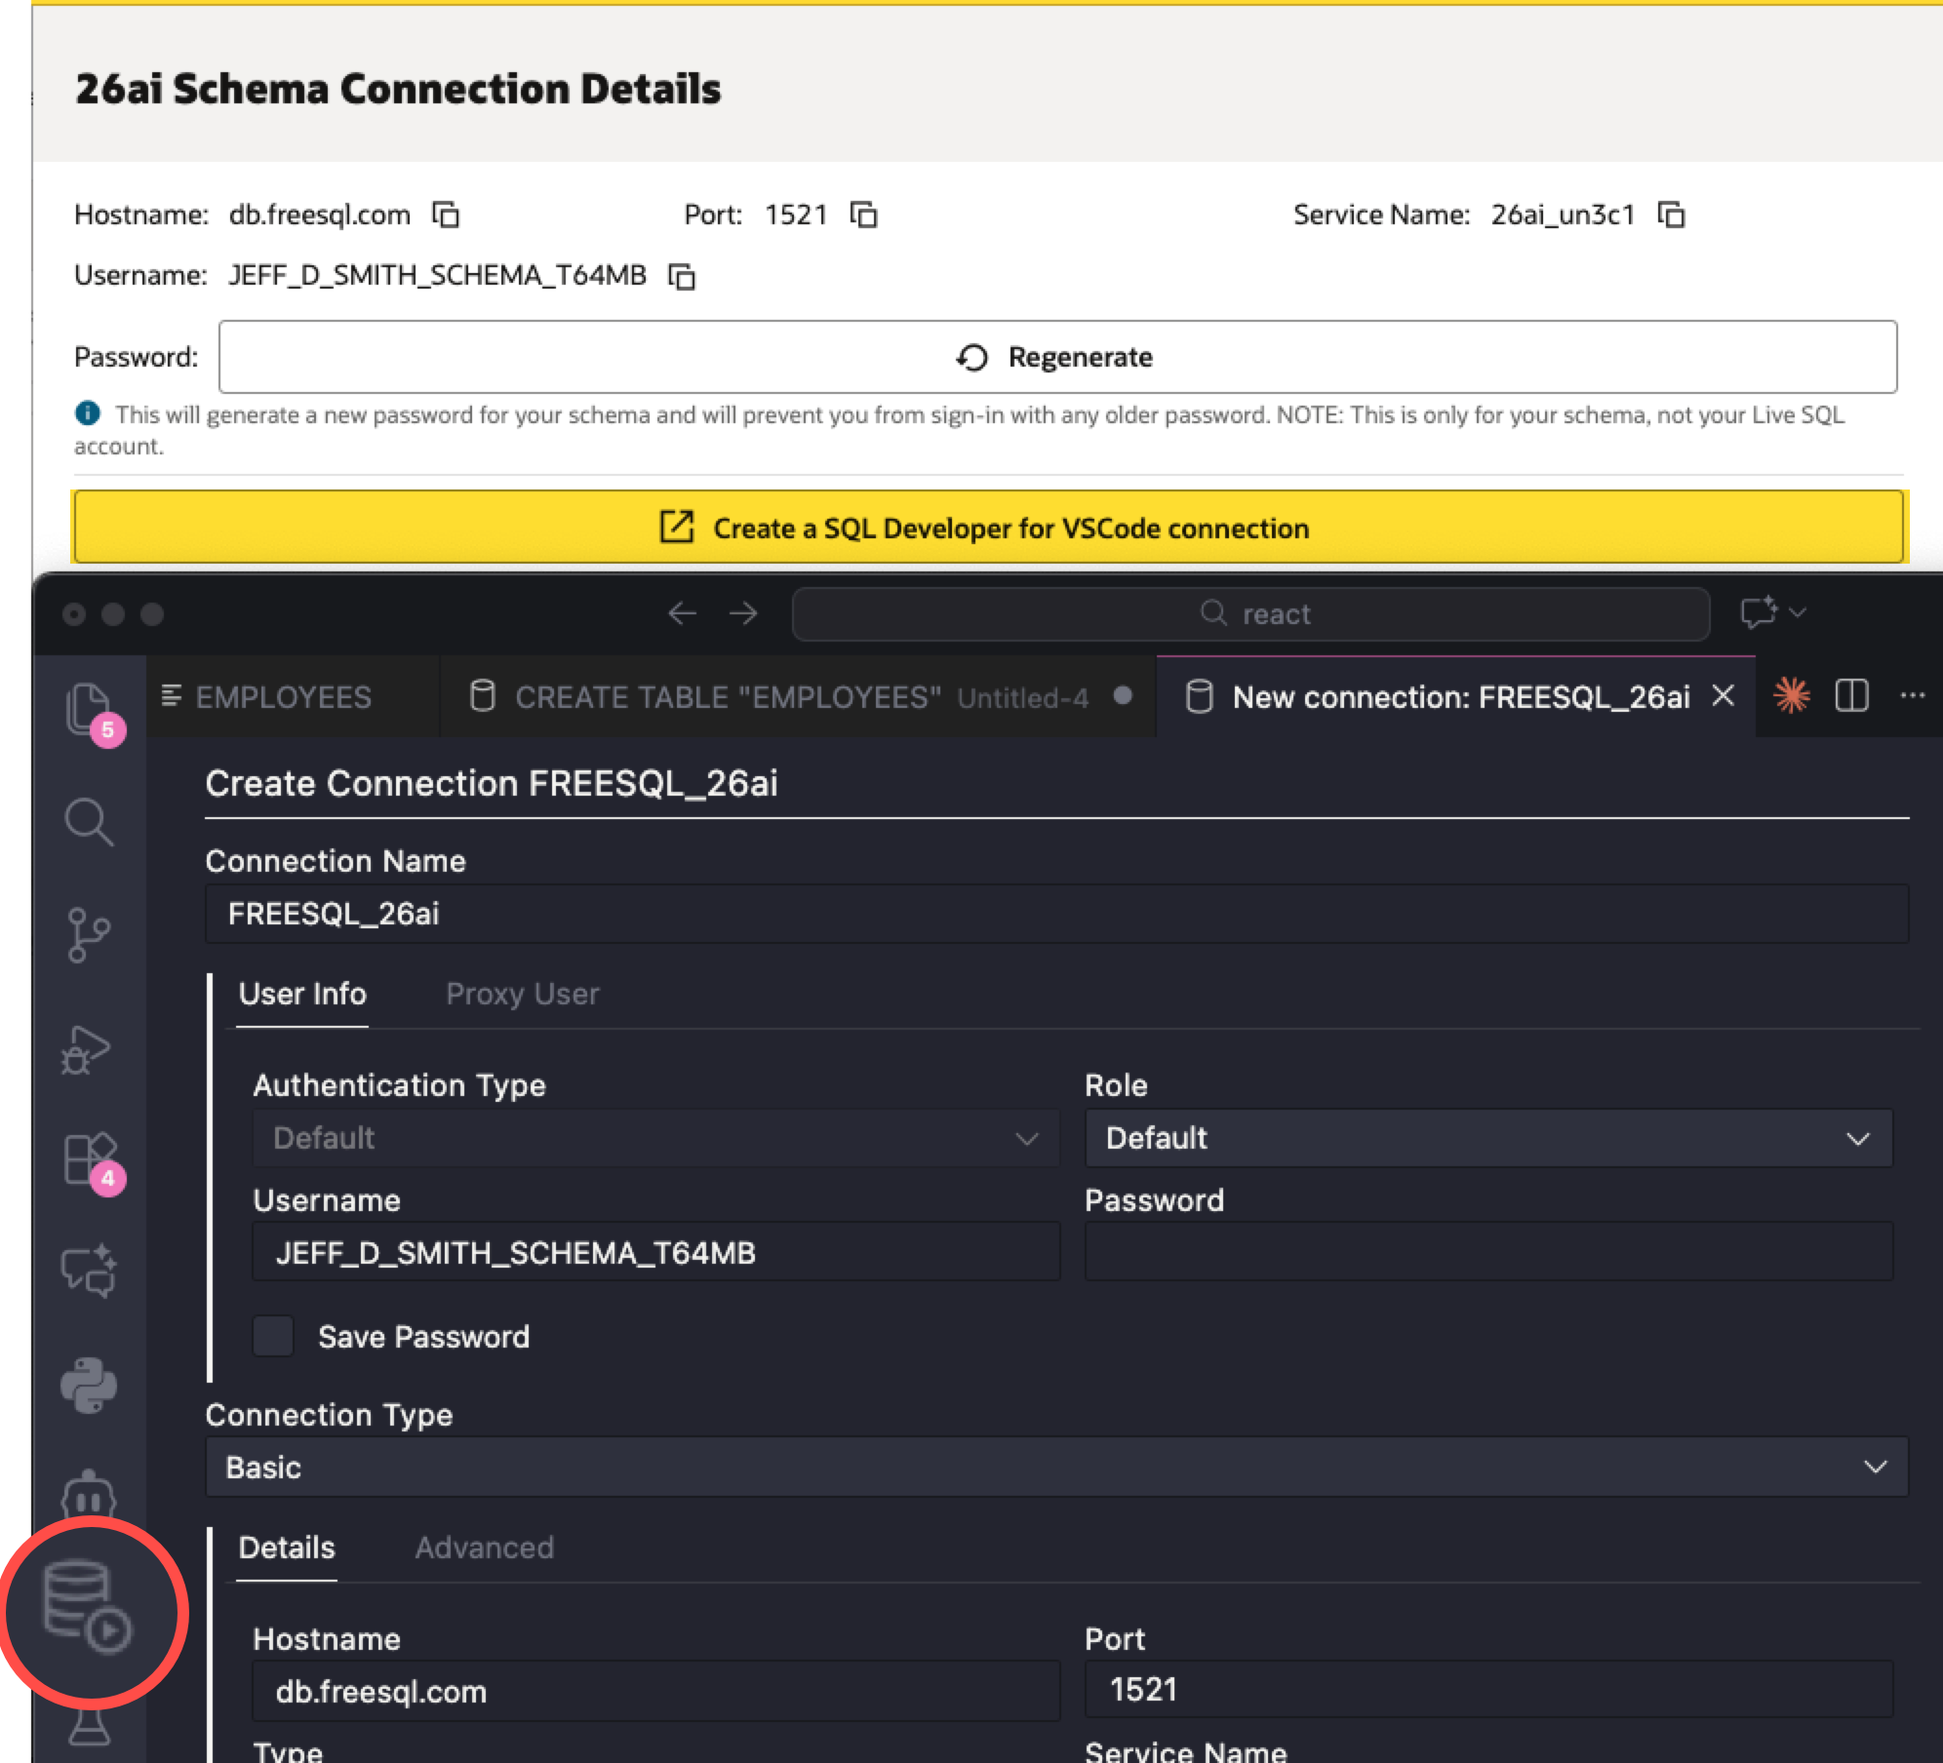The height and width of the screenshot is (1763, 1943).
Task: Enable the Save Password checkbox
Action: tap(273, 1336)
